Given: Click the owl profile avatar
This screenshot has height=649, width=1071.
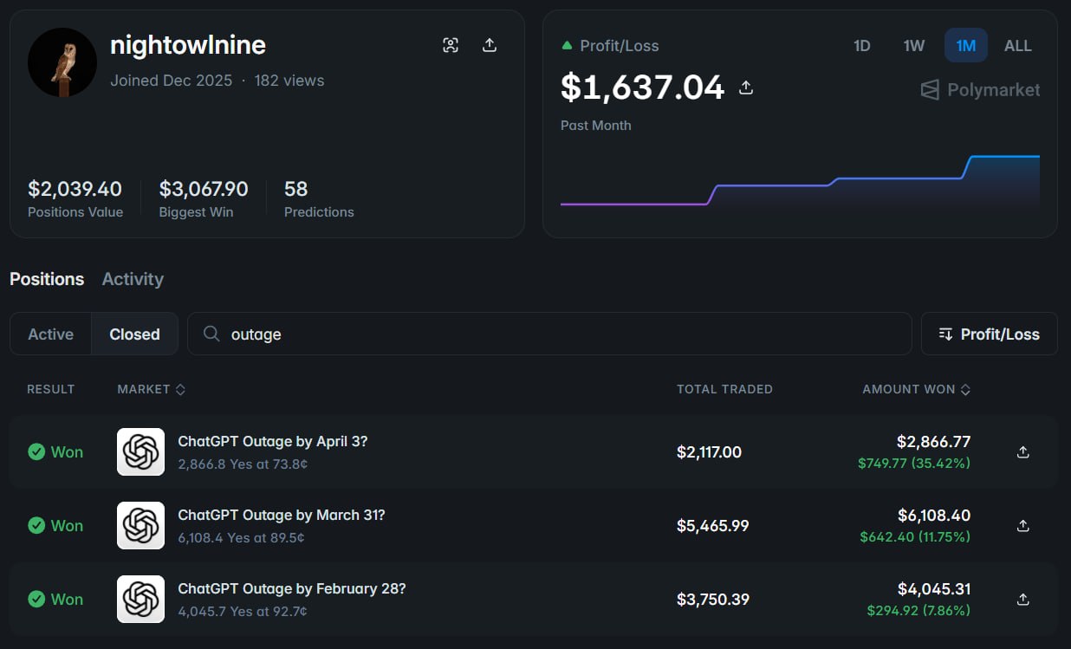Looking at the screenshot, I should pyautogui.click(x=62, y=62).
